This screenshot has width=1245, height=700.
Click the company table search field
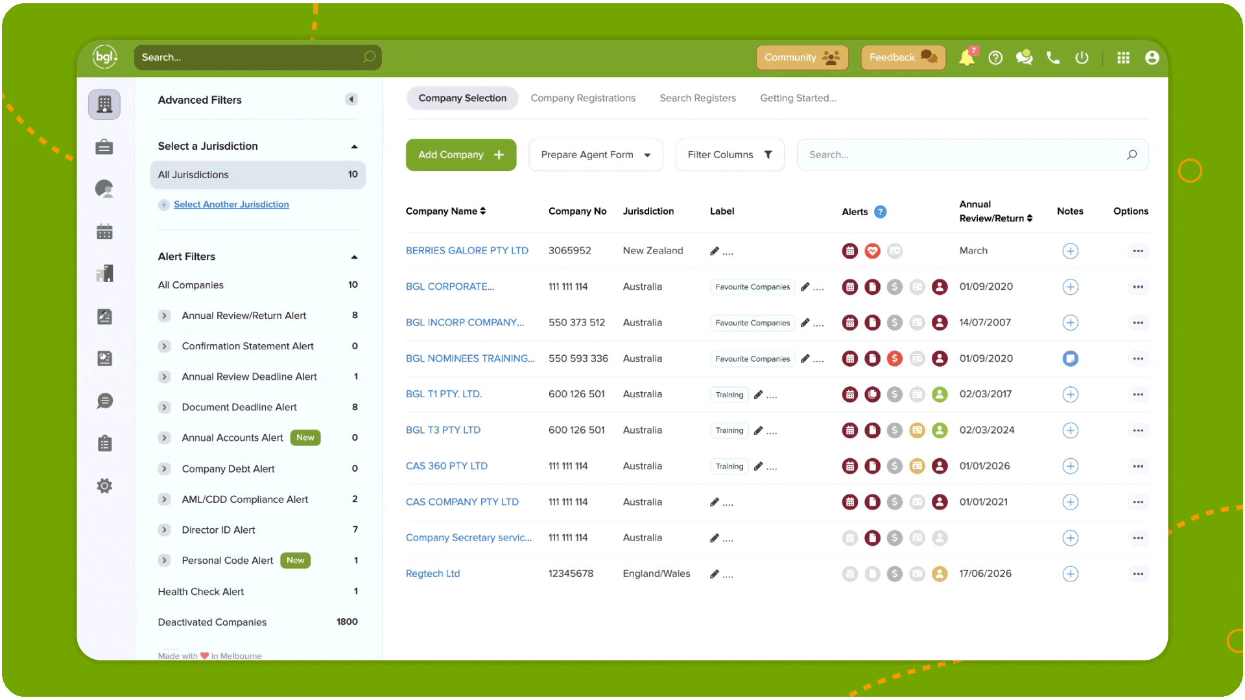point(972,155)
